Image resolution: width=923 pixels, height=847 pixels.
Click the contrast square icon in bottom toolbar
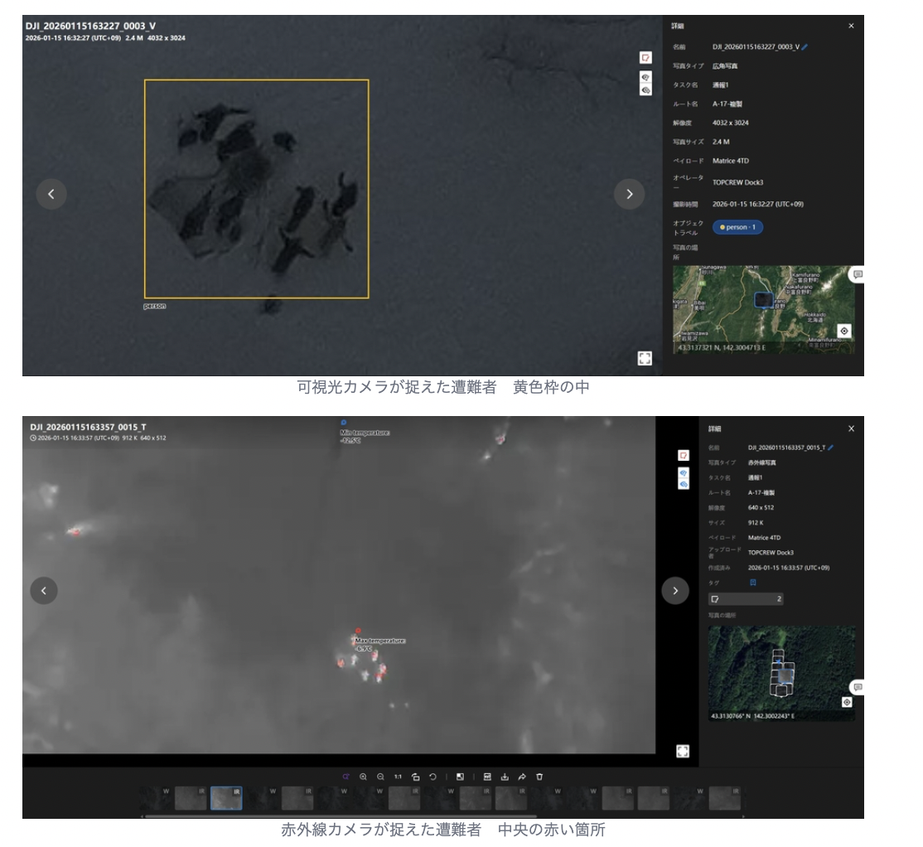coord(460,777)
